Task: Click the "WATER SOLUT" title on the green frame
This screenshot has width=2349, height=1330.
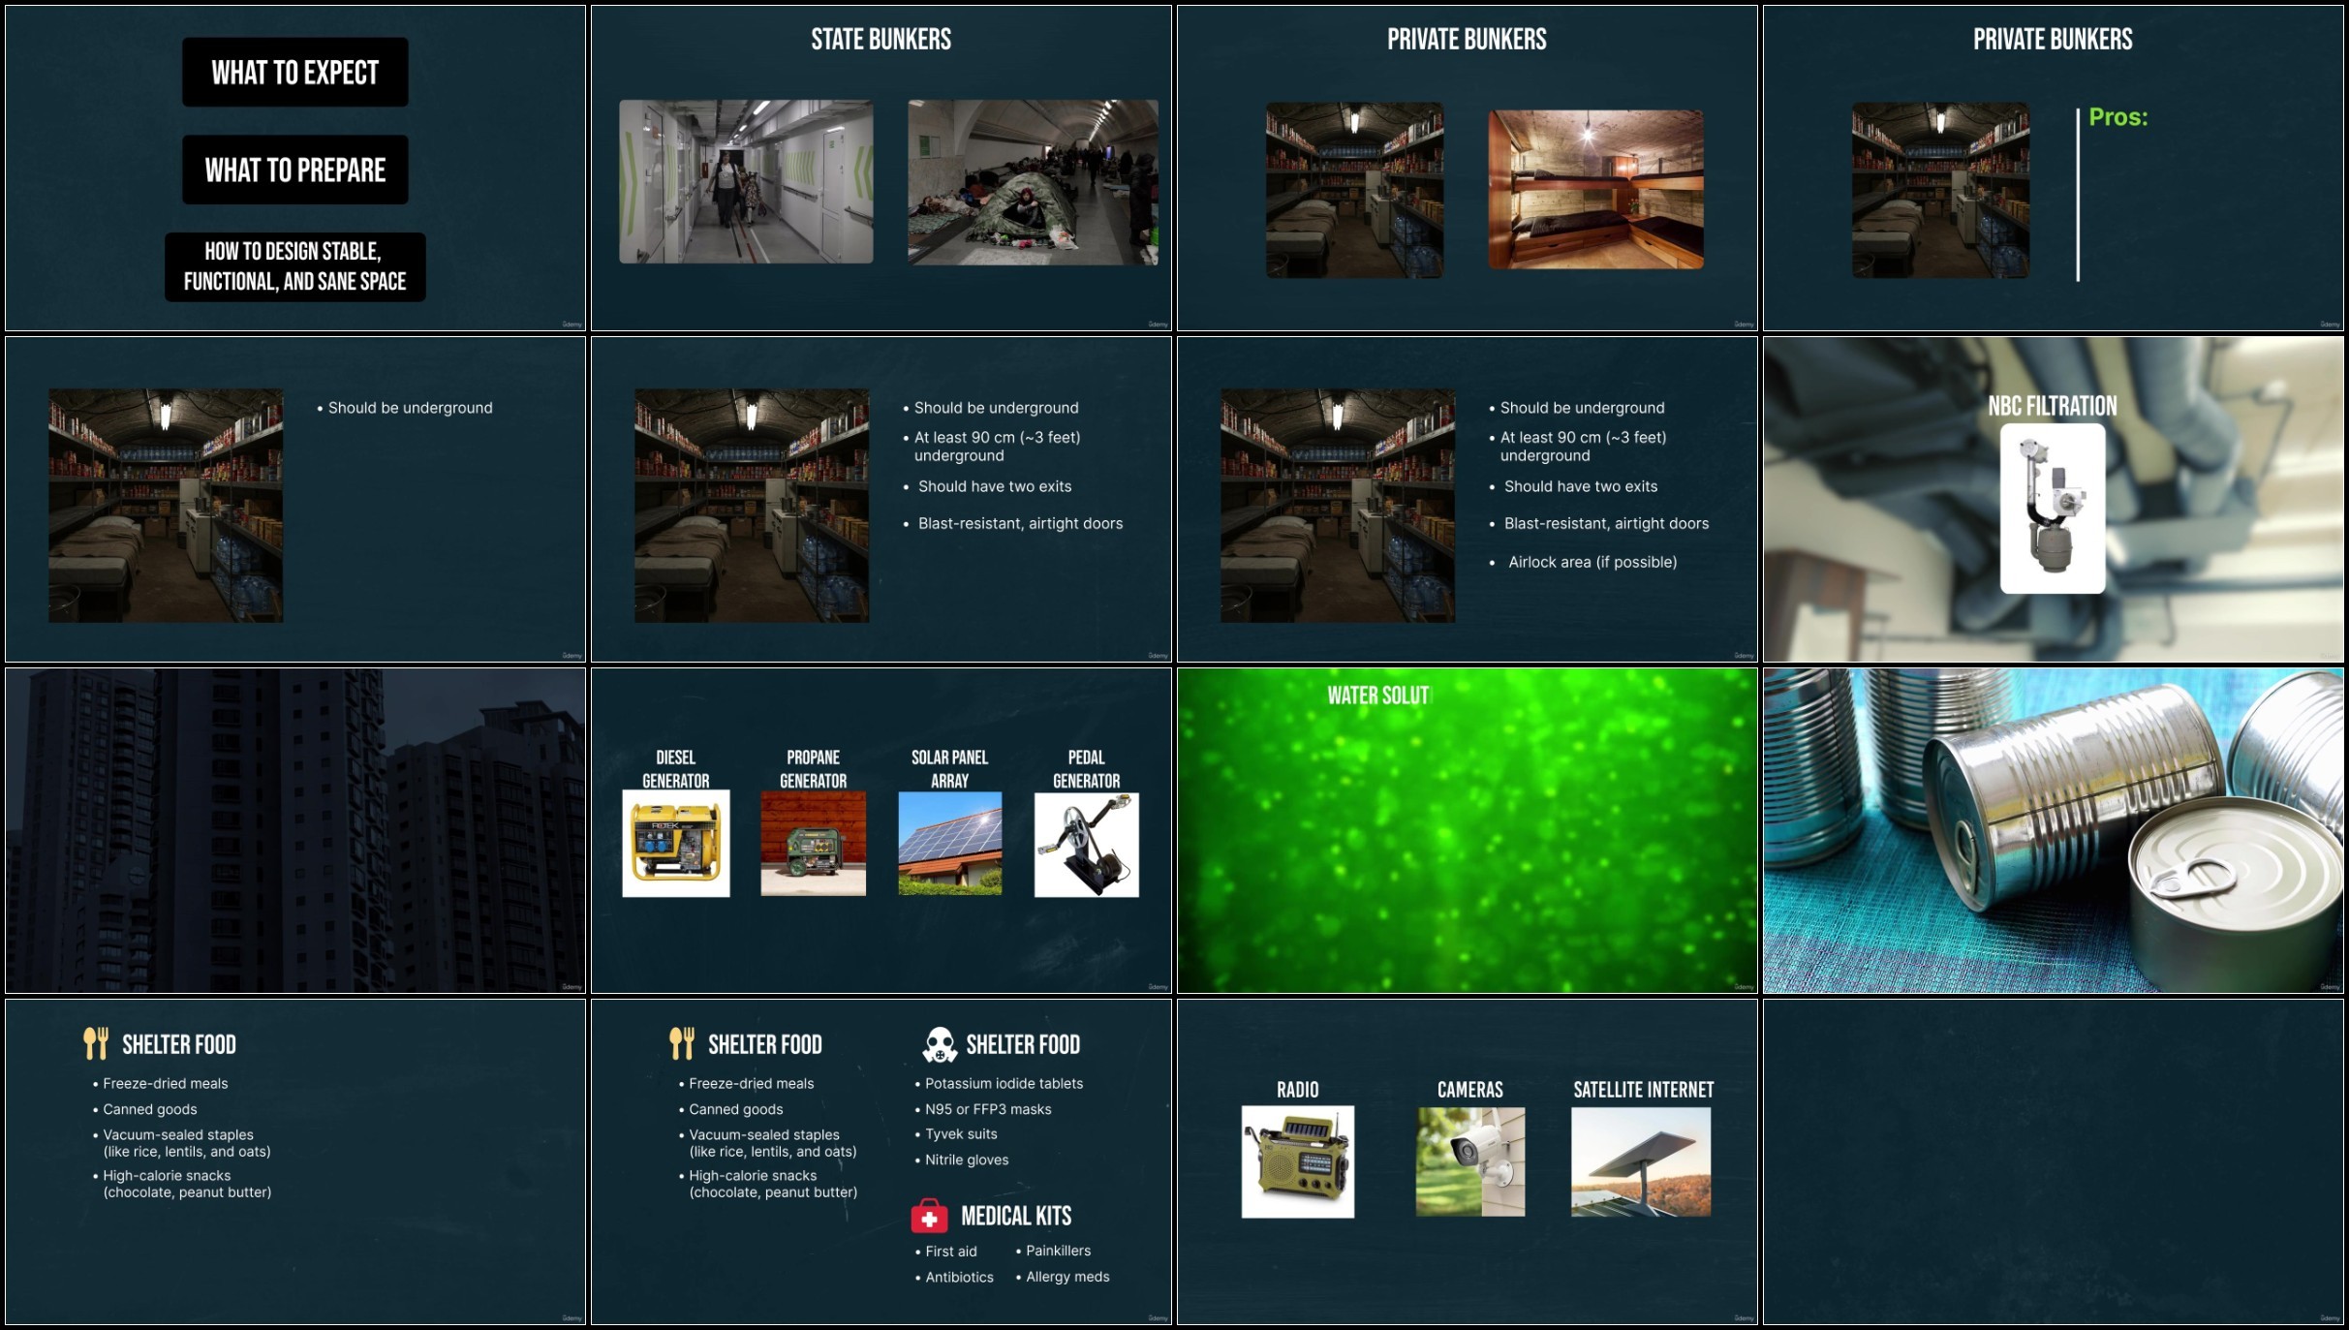Action: pyautogui.click(x=1378, y=696)
